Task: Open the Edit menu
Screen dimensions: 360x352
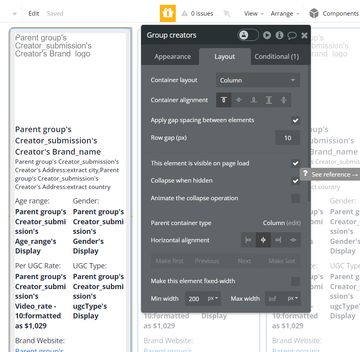Action: (x=34, y=14)
